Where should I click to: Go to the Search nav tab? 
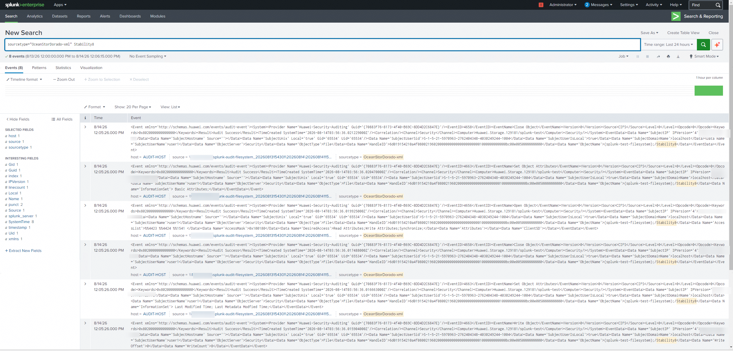click(x=11, y=16)
